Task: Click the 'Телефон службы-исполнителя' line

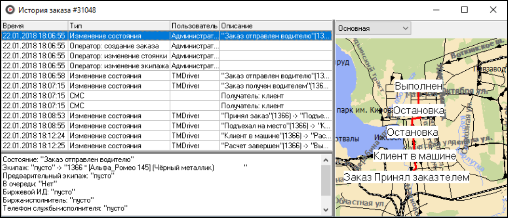Action: [x=64, y=208]
